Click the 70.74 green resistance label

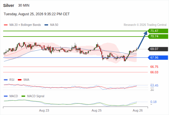tap(158, 36)
